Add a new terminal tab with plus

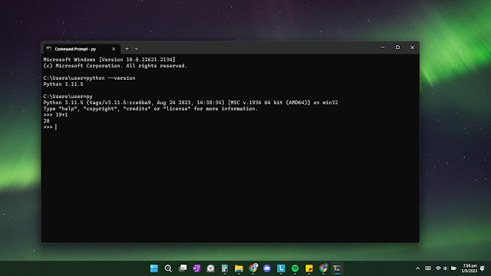[127, 49]
